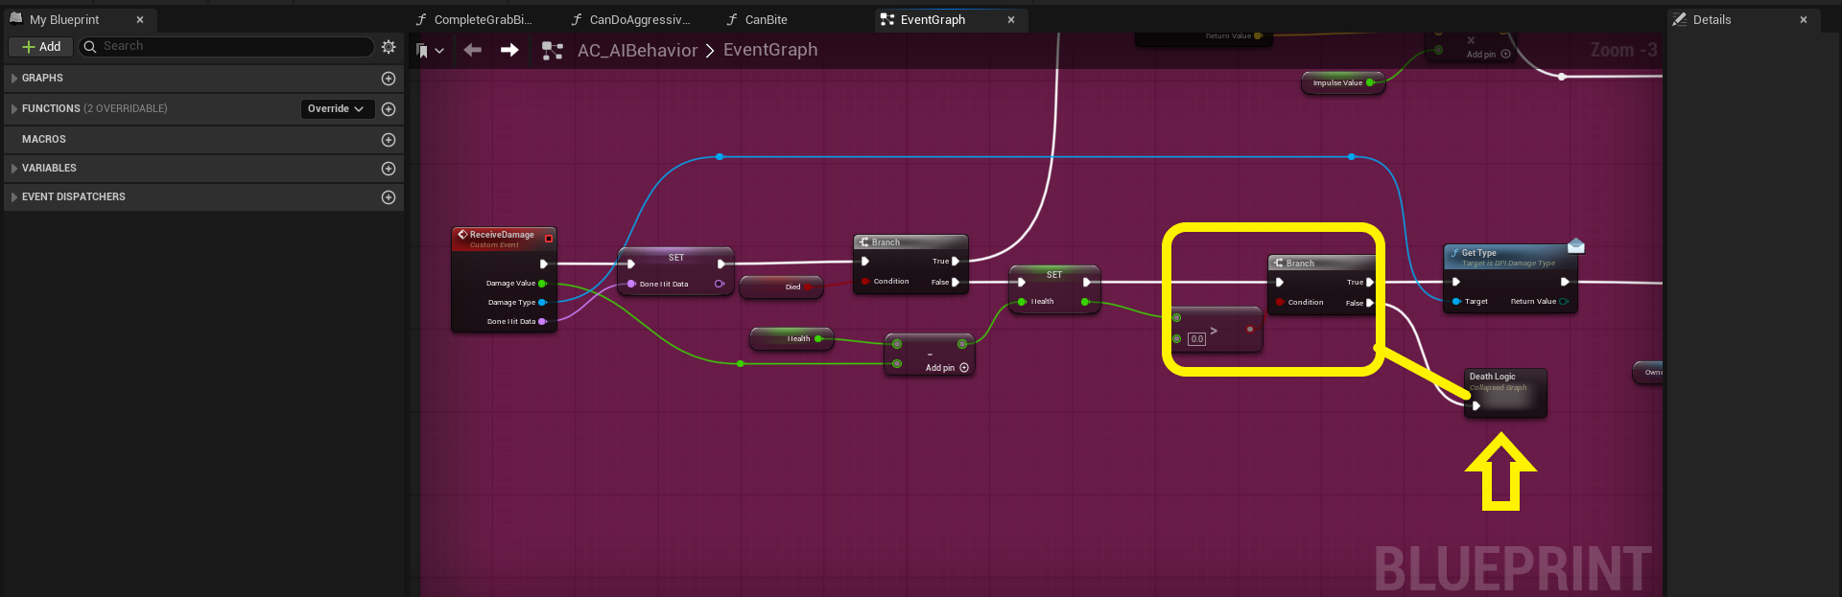Select the Death Logic collapsed graph node
This screenshot has width=1842, height=597.
point(1505,393)
